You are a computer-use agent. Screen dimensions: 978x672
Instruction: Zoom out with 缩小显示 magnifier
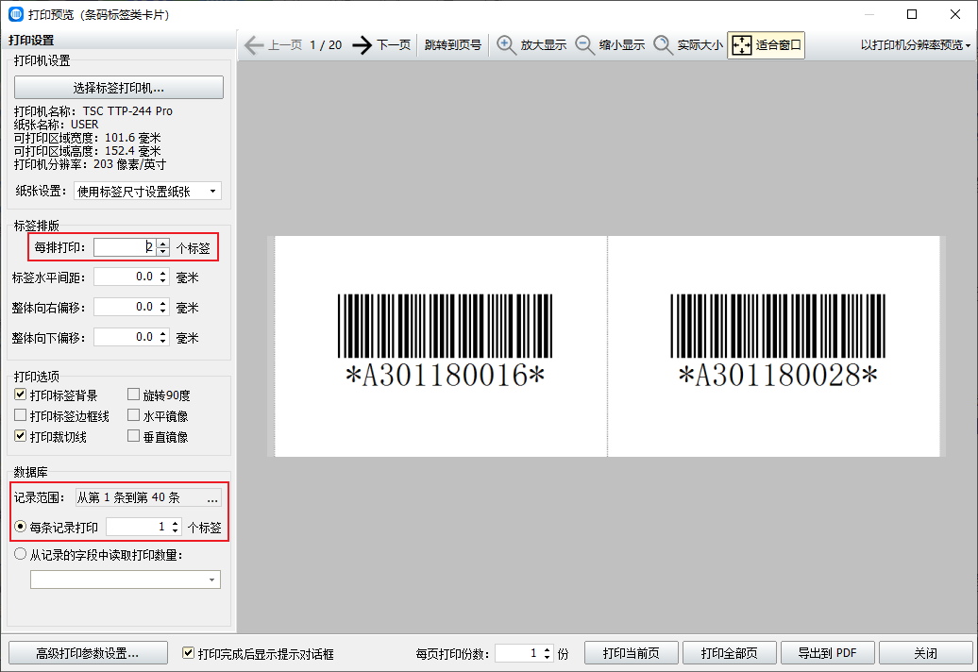pyautogui.click(x=610, y=45)
